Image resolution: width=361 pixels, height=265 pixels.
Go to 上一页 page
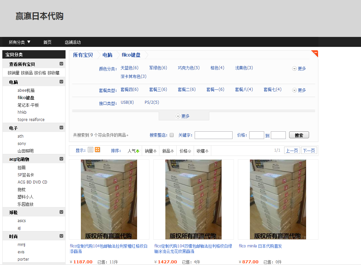click(x=292, y=150)
